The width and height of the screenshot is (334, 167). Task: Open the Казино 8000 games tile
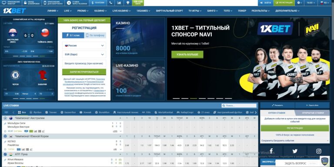pos(138,38)
